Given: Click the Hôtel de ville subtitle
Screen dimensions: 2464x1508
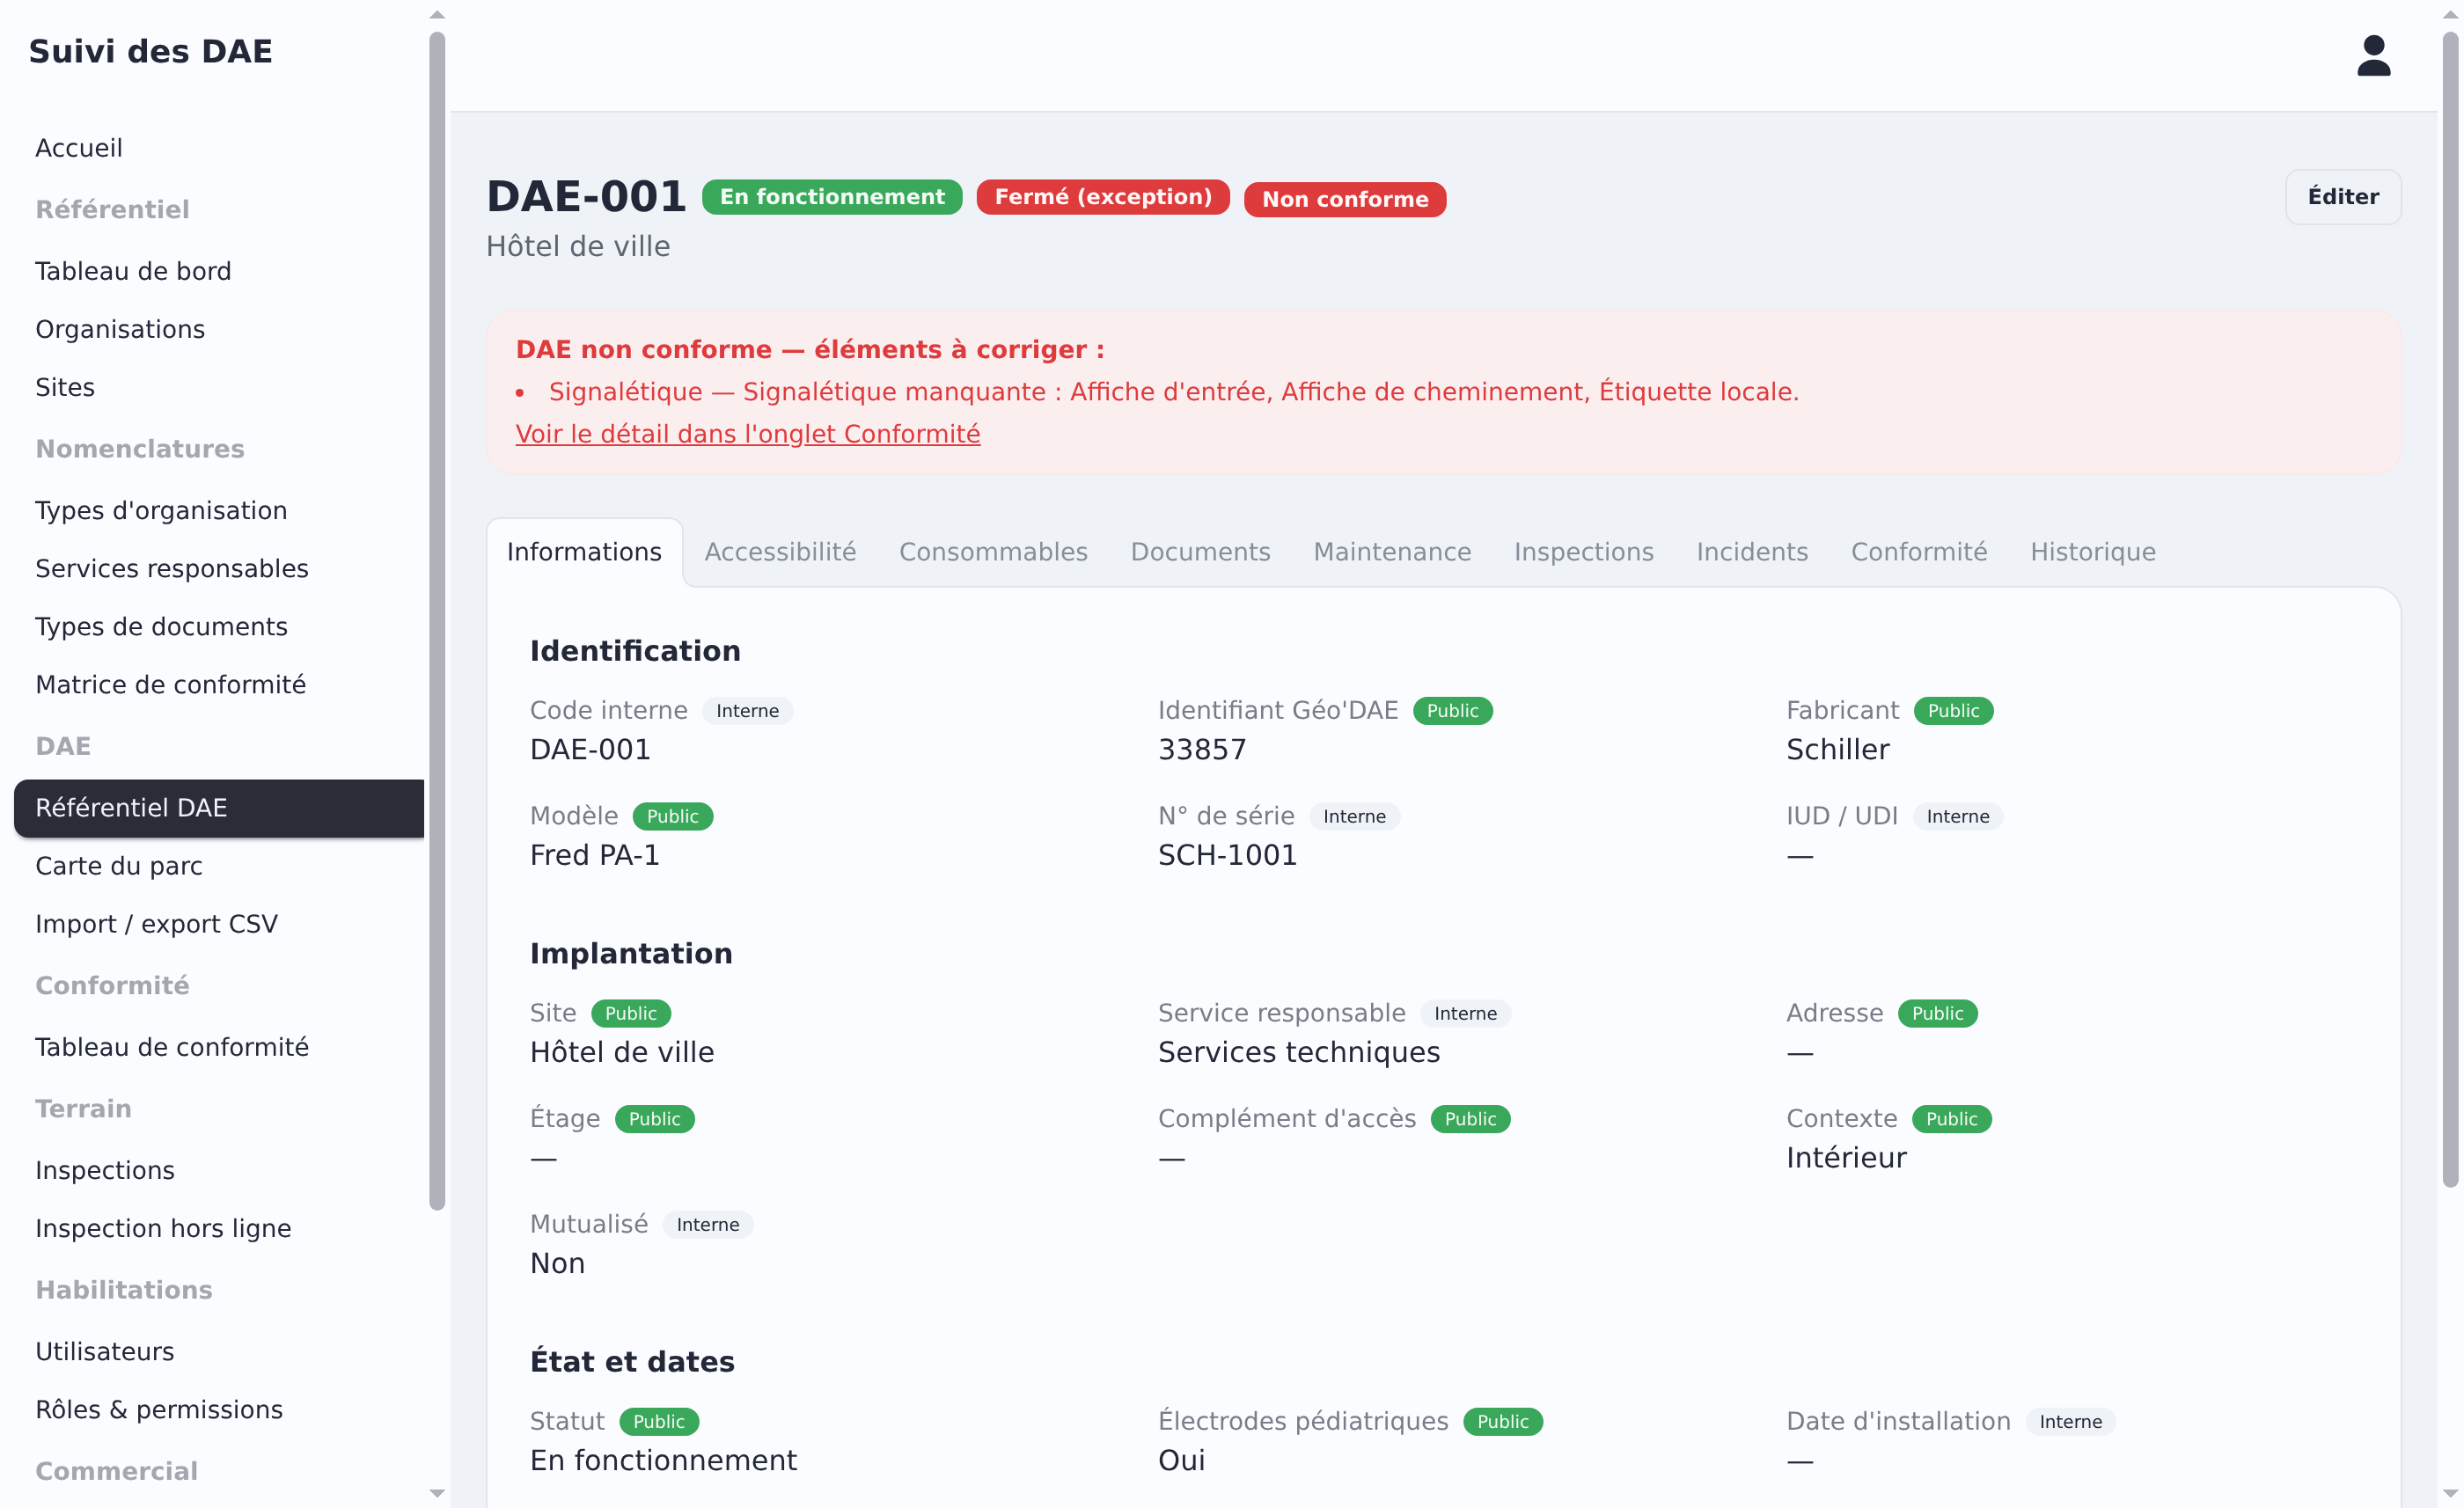Looking at the screenshot, I should pos(578,247).
